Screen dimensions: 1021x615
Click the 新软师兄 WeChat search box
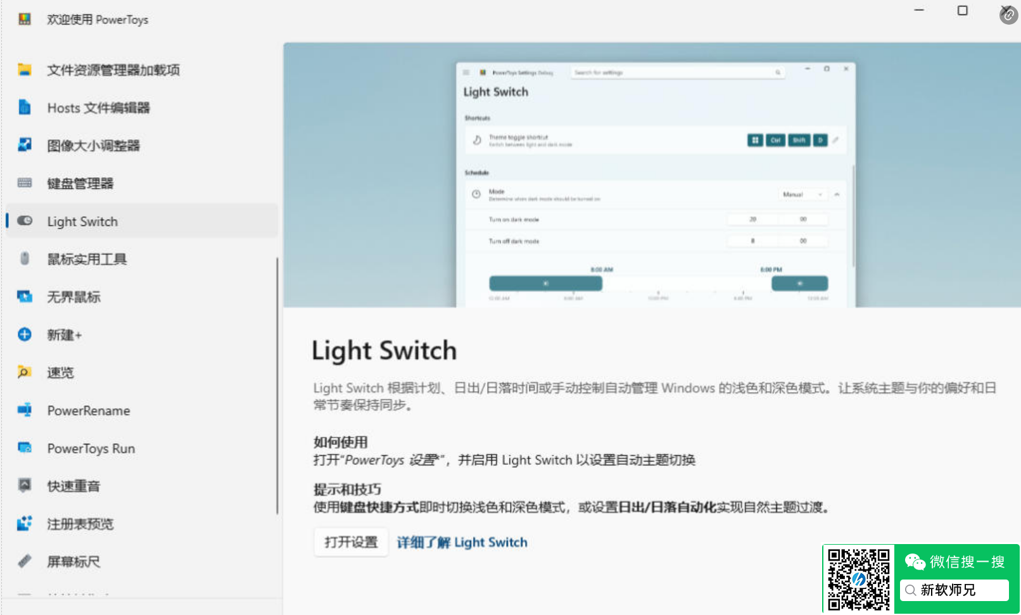click(x=954, y=590)
